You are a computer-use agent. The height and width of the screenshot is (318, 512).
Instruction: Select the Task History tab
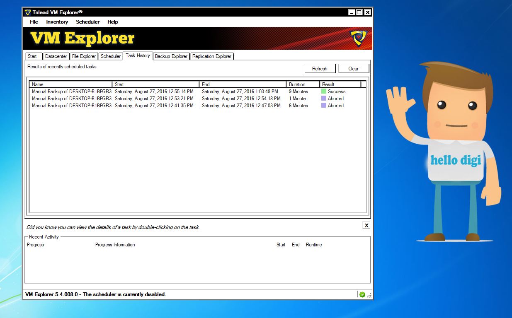(138, 55)
